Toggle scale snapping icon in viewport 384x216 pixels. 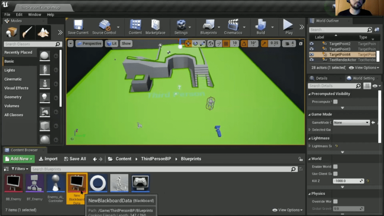point(264,43)
